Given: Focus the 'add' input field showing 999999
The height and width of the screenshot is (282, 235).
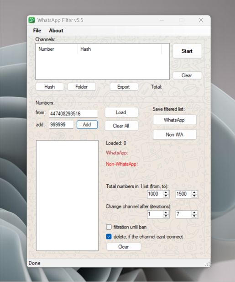Looking at the screenshot, I should point(61,124).
